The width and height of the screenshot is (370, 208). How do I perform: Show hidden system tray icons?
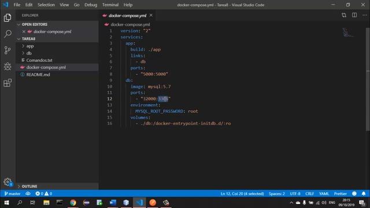[291, 203]
